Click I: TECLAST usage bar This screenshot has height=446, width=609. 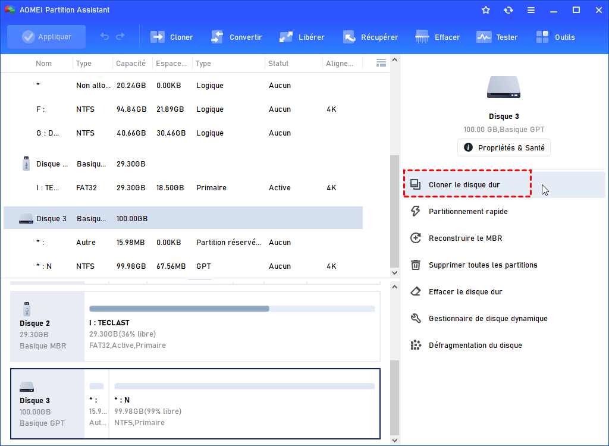[x=232, y=309]
